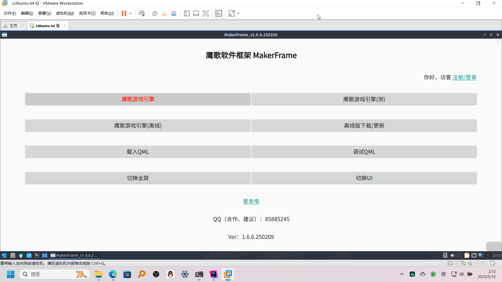The height and width of the screenshot is (282, 502).
Task: Click the Windows taskbar 搜索 search box
Action: click(55, 274)
